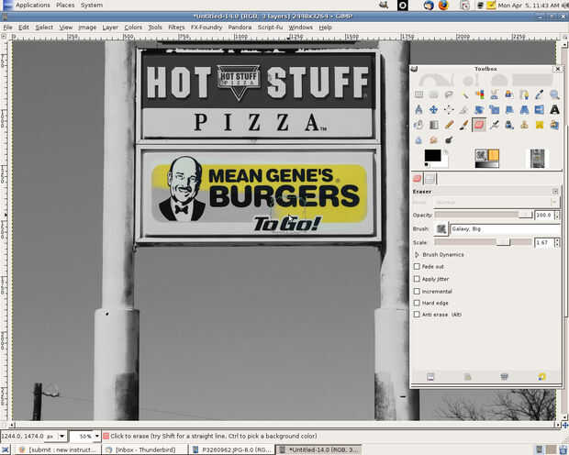The height and width of the screenshot is (455, 569).
Task: Open the Filters menu
Action: click(176, 28)
